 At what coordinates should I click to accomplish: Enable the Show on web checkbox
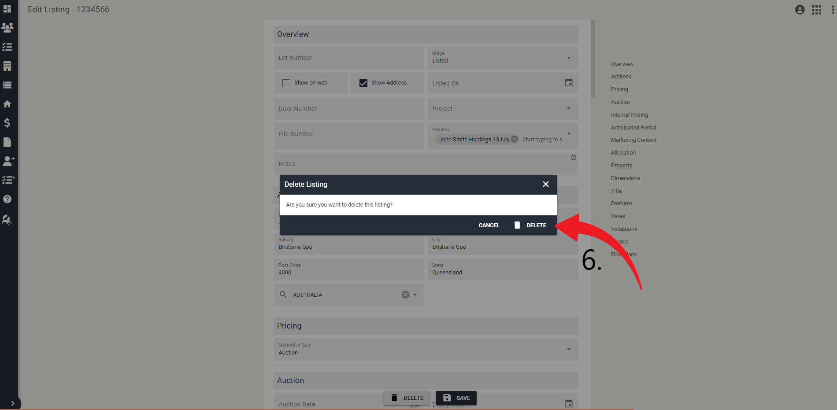click(x=286, y=83)
